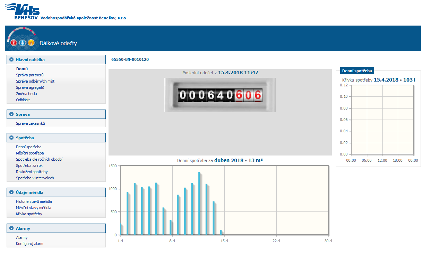Collapse the Spotřeba section arrow
The width and height of the screenshot is (440, 264).
click(11, 138)
